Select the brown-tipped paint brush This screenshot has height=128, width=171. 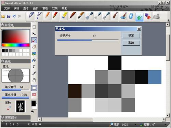click(x=73, y=16)
